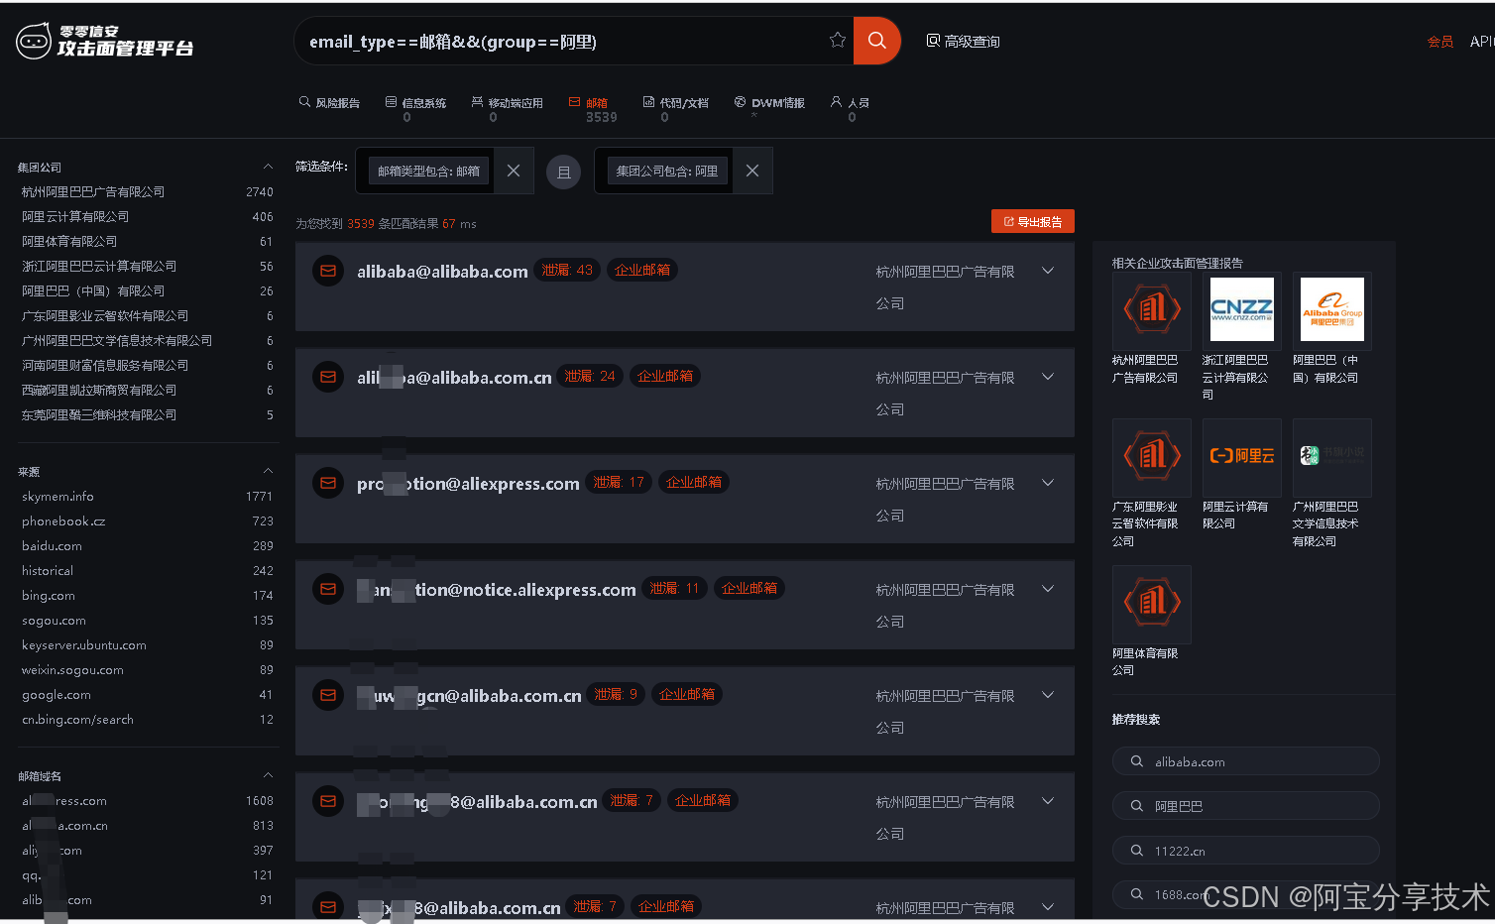The image size is (1495, 924).
Task: Expand the aliexpress.com promotion row chevron
Action: [x=1048, y=483]
